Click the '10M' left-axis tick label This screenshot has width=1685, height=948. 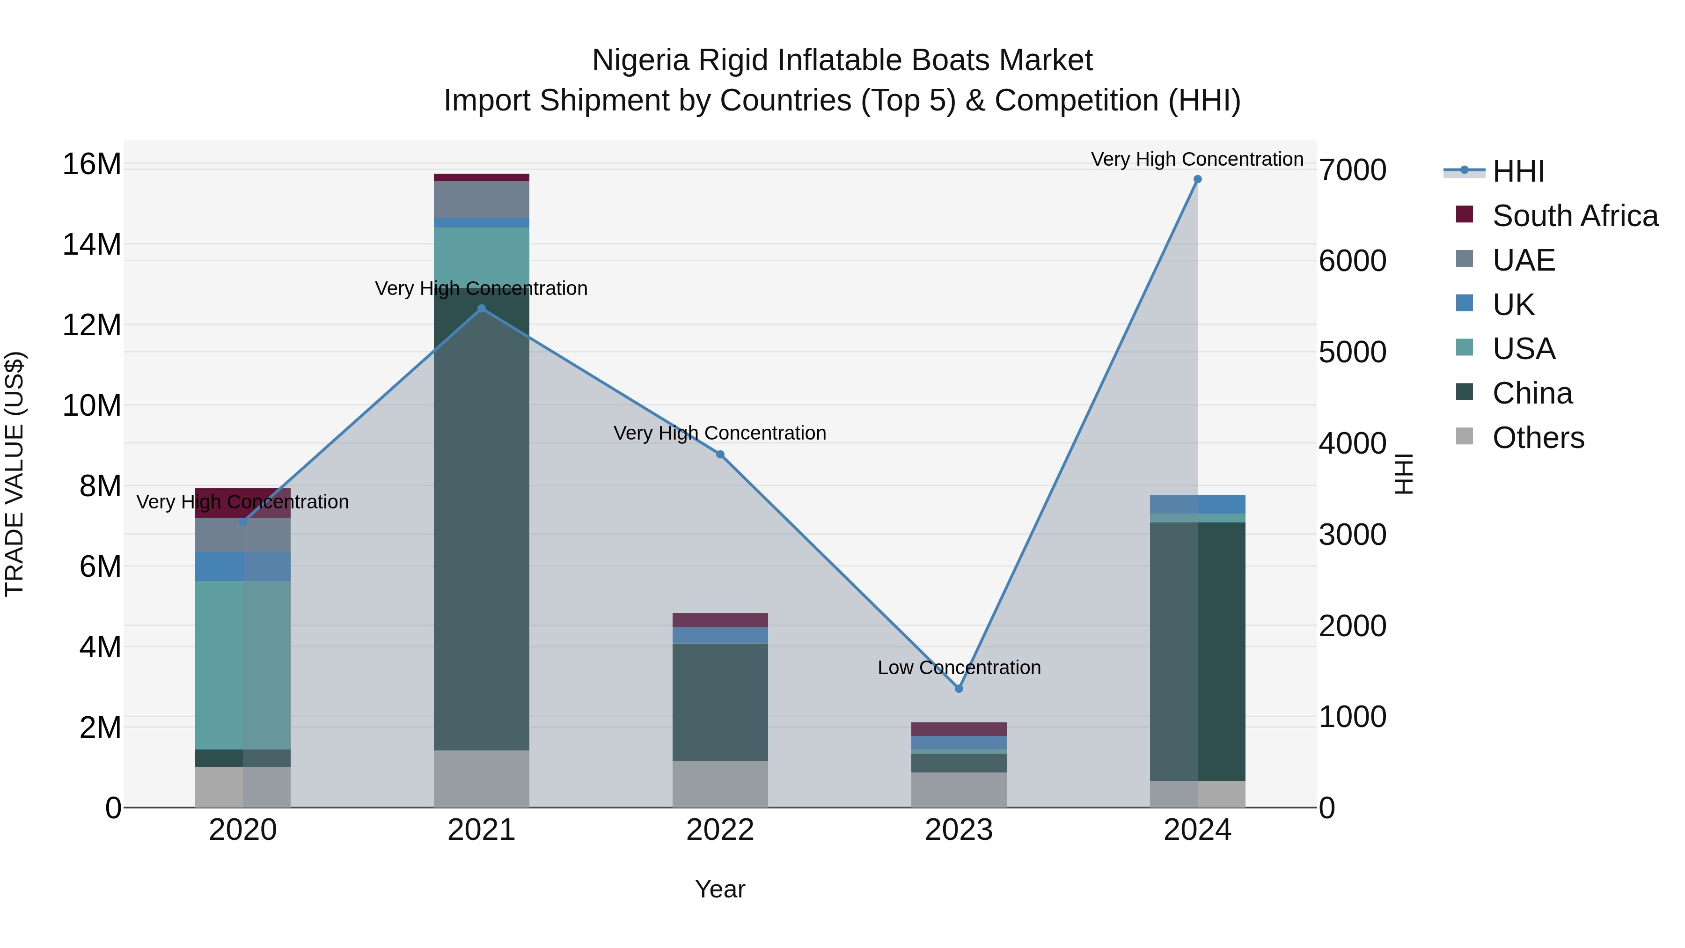(x=92, y=405)
